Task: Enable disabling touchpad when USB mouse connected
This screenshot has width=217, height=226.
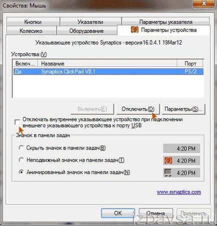Action: [x=17, y=122]
